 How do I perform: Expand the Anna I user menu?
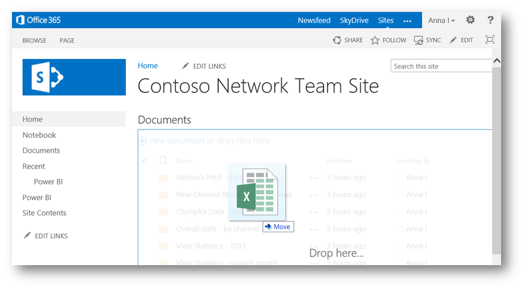[x=441, y=20]
